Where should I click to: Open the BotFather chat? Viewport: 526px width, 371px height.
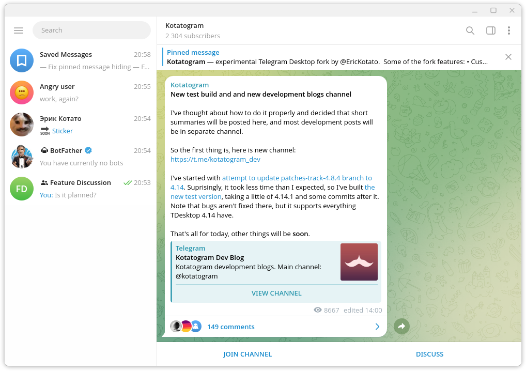tap(83, 157)
